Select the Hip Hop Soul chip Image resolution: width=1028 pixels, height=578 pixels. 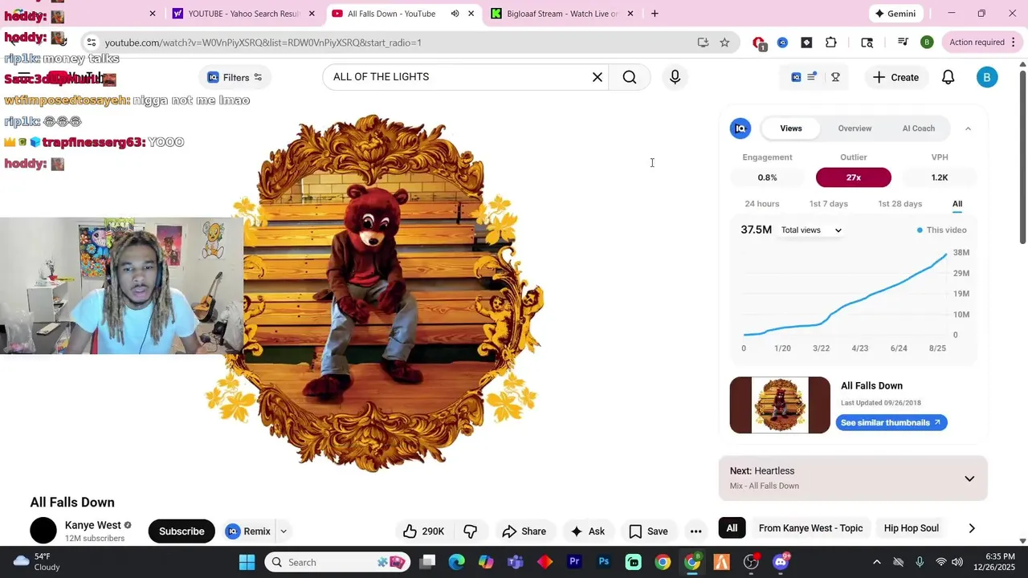911,528
